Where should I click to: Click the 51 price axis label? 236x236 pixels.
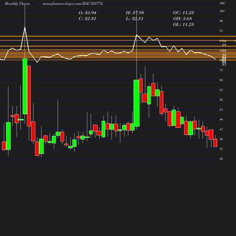[221, 110]
